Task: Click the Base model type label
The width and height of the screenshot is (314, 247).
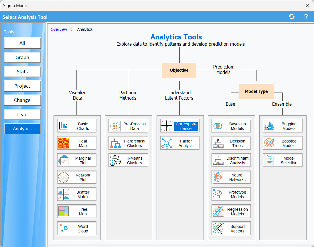Action: click(230, 104)
